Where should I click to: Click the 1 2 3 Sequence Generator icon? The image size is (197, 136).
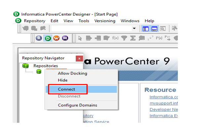[150, 38]
